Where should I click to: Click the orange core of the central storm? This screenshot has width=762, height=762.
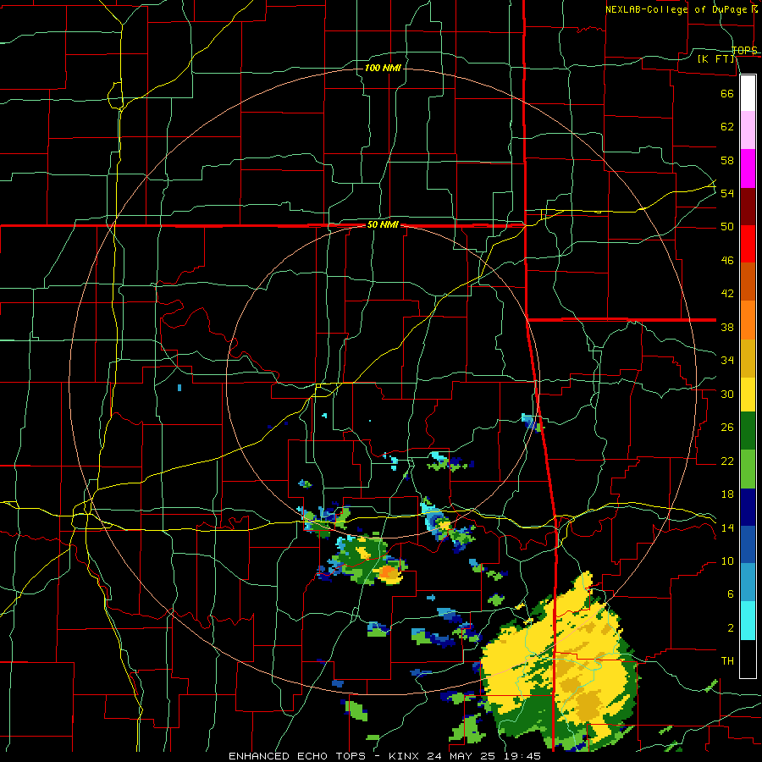(x=389, y=572)
